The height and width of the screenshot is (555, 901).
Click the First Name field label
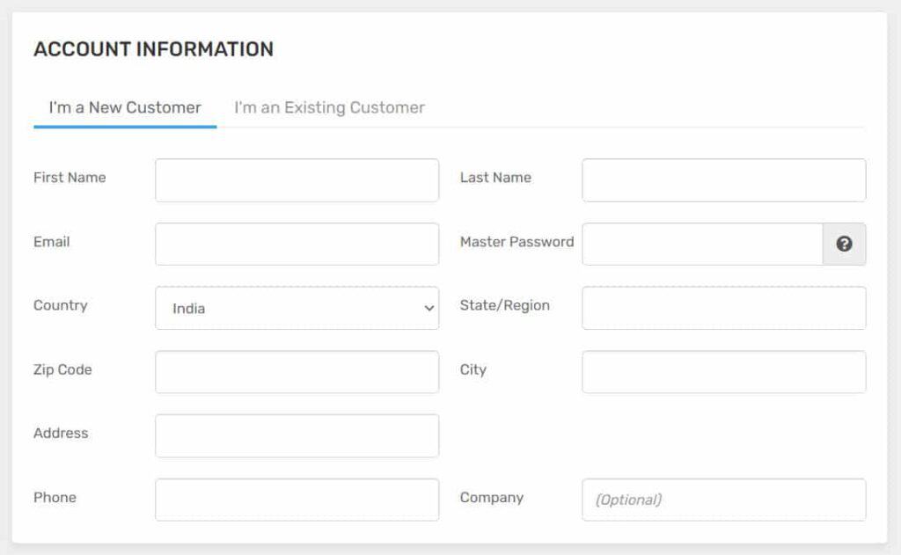click(x=70, y=178)
